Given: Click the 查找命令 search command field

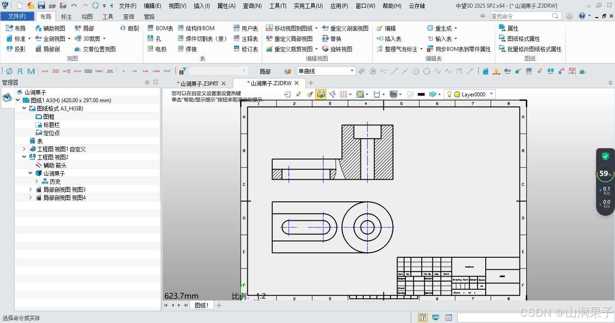Looking at the screenshot, I should coord(525,16).
